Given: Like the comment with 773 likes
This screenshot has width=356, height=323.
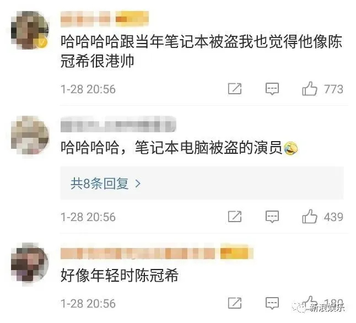Looking at the screenshot, I should tap(310, 89).
